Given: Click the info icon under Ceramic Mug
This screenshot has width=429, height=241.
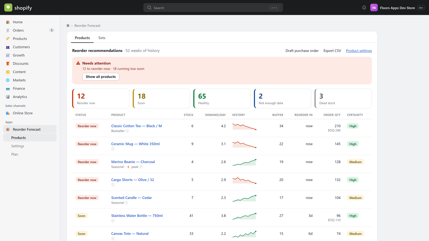Looking at the screenshot, I should pyautogui.click(x=113, y=149).
